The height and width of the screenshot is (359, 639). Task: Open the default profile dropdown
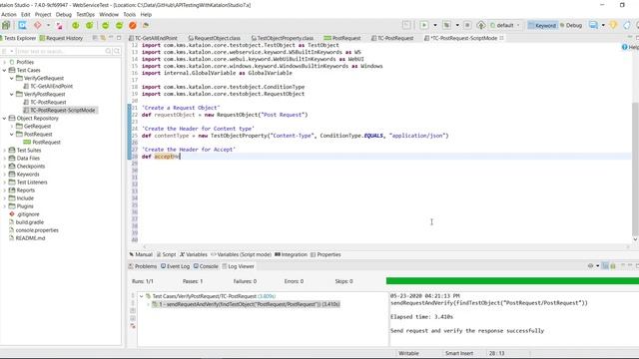click(x=505, y=25)
